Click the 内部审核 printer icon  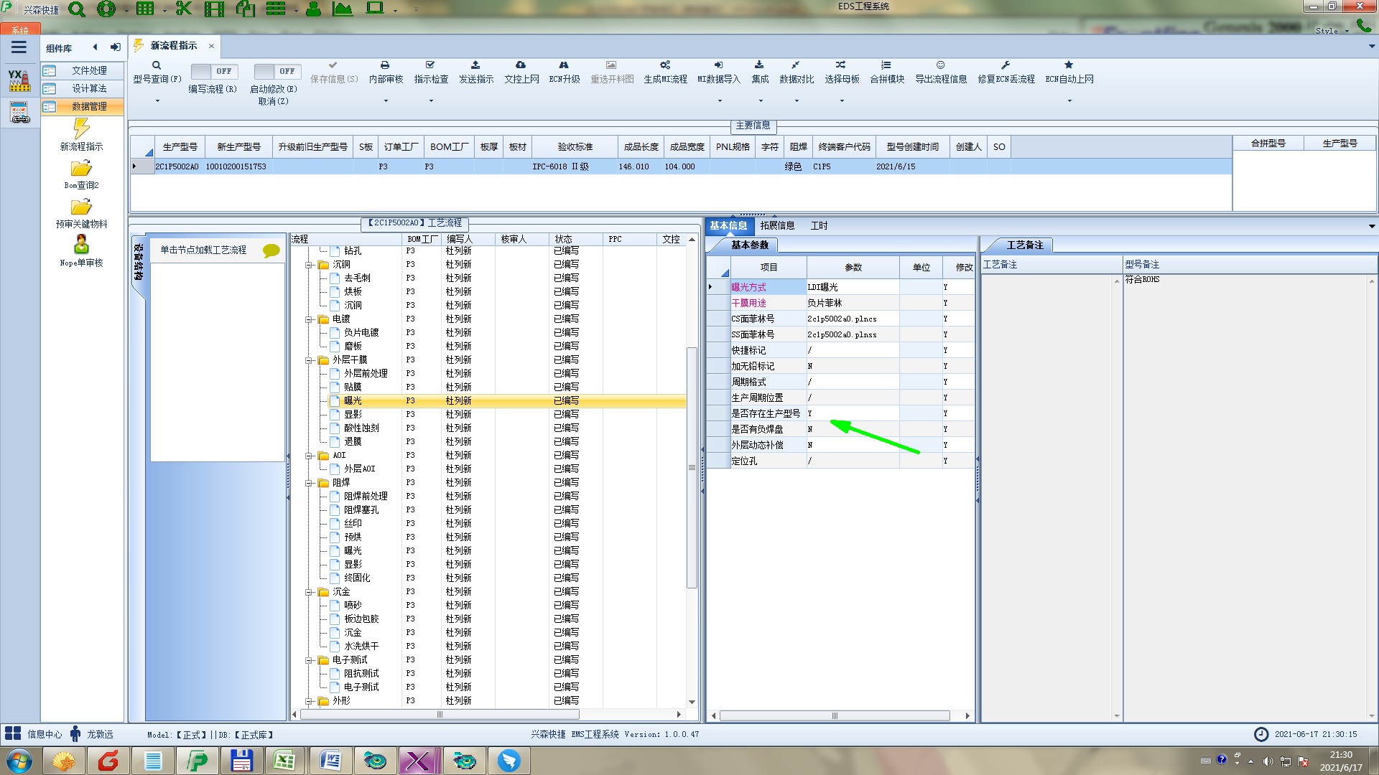385,65
